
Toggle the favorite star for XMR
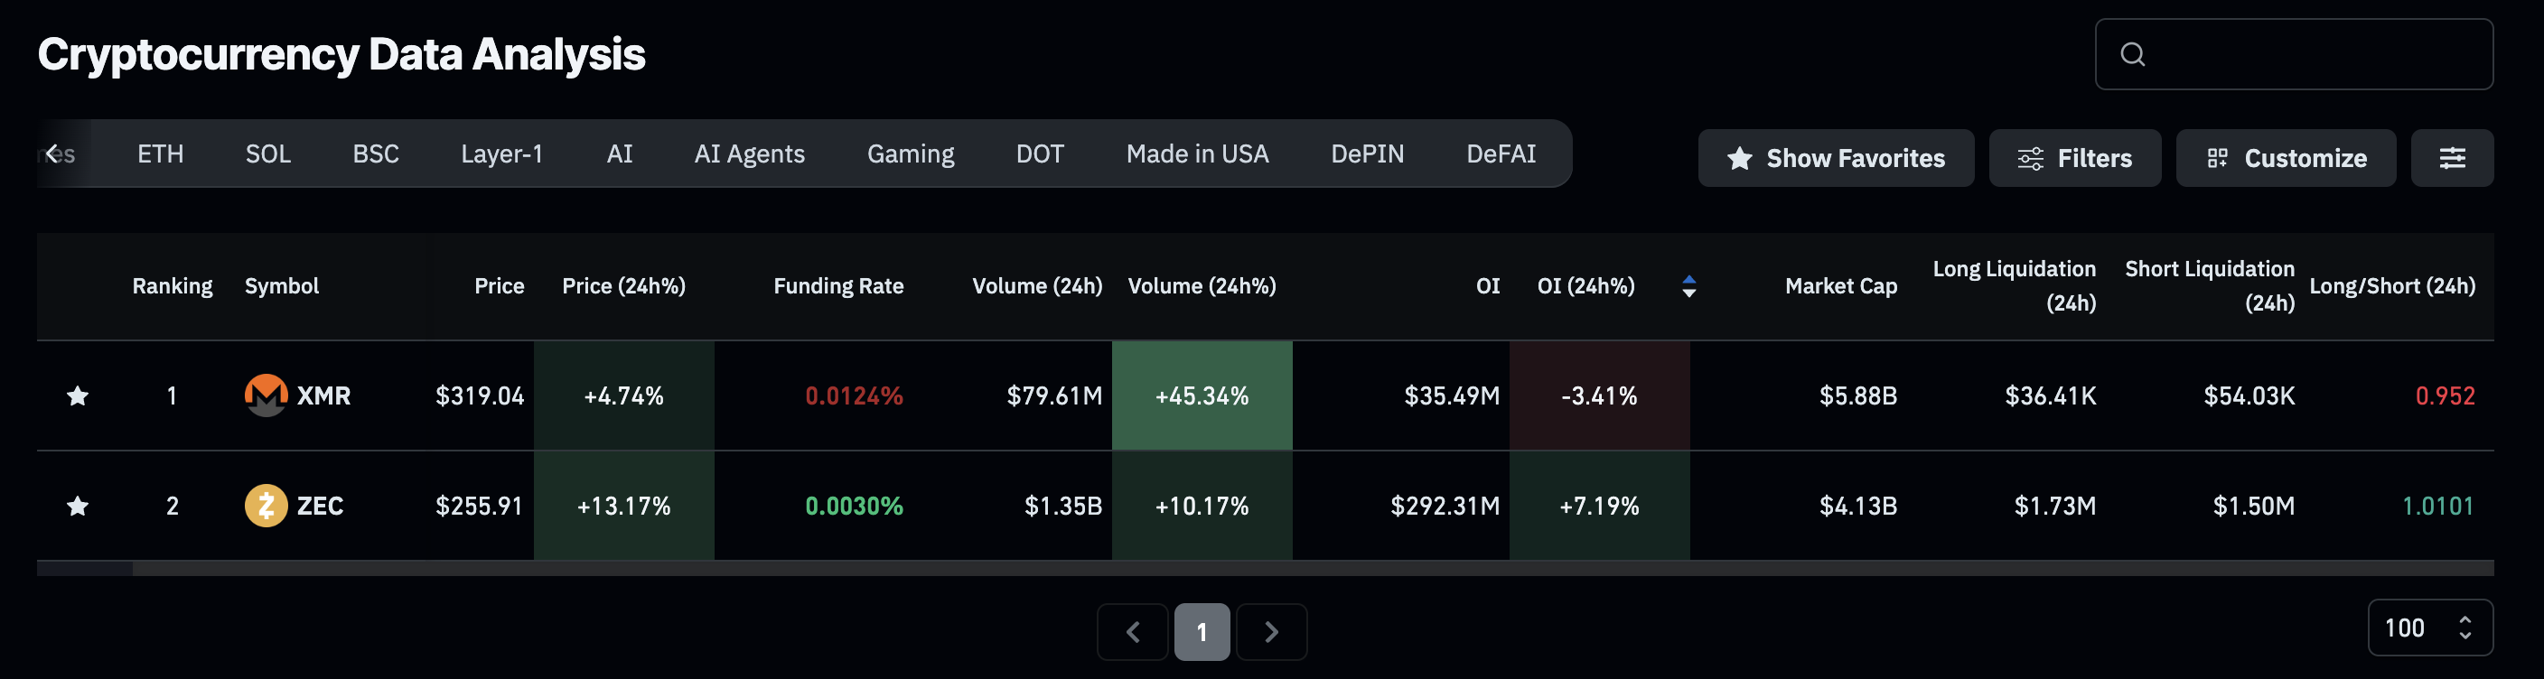[x=78, y=395]
